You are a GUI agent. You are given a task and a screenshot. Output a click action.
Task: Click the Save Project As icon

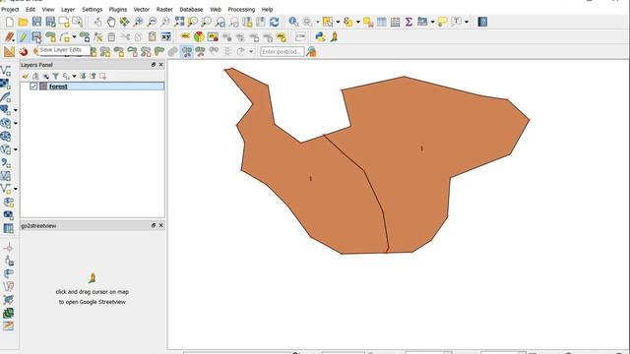50,22
